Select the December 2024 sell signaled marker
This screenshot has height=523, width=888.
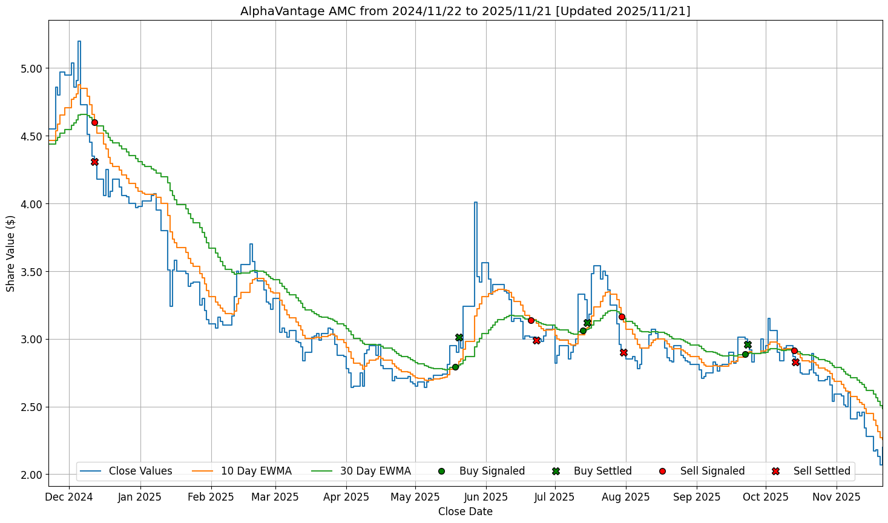94,122
